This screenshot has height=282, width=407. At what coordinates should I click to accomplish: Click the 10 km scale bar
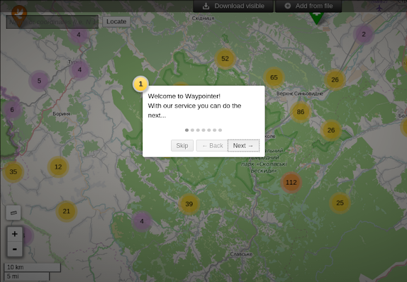[x=32, y=267]
